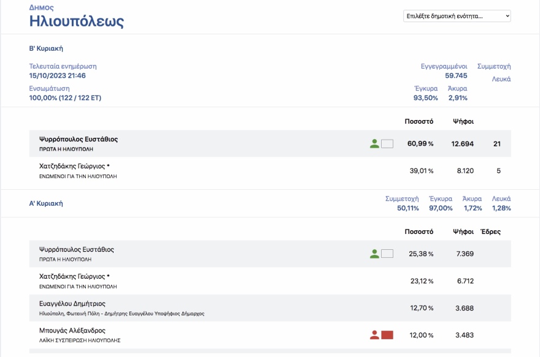This screenshot has width=540, height=357.
Task: Pick the red party swatch for Μπουγάς
Action: click(x=387, y=335)
